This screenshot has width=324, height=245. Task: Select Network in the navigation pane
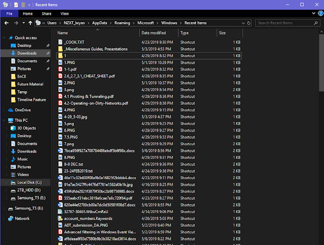[x=22, y=219]
